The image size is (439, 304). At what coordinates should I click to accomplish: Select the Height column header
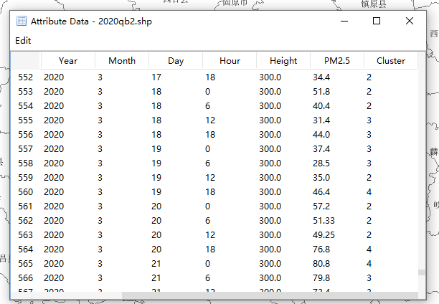click(x=283, y=61)
